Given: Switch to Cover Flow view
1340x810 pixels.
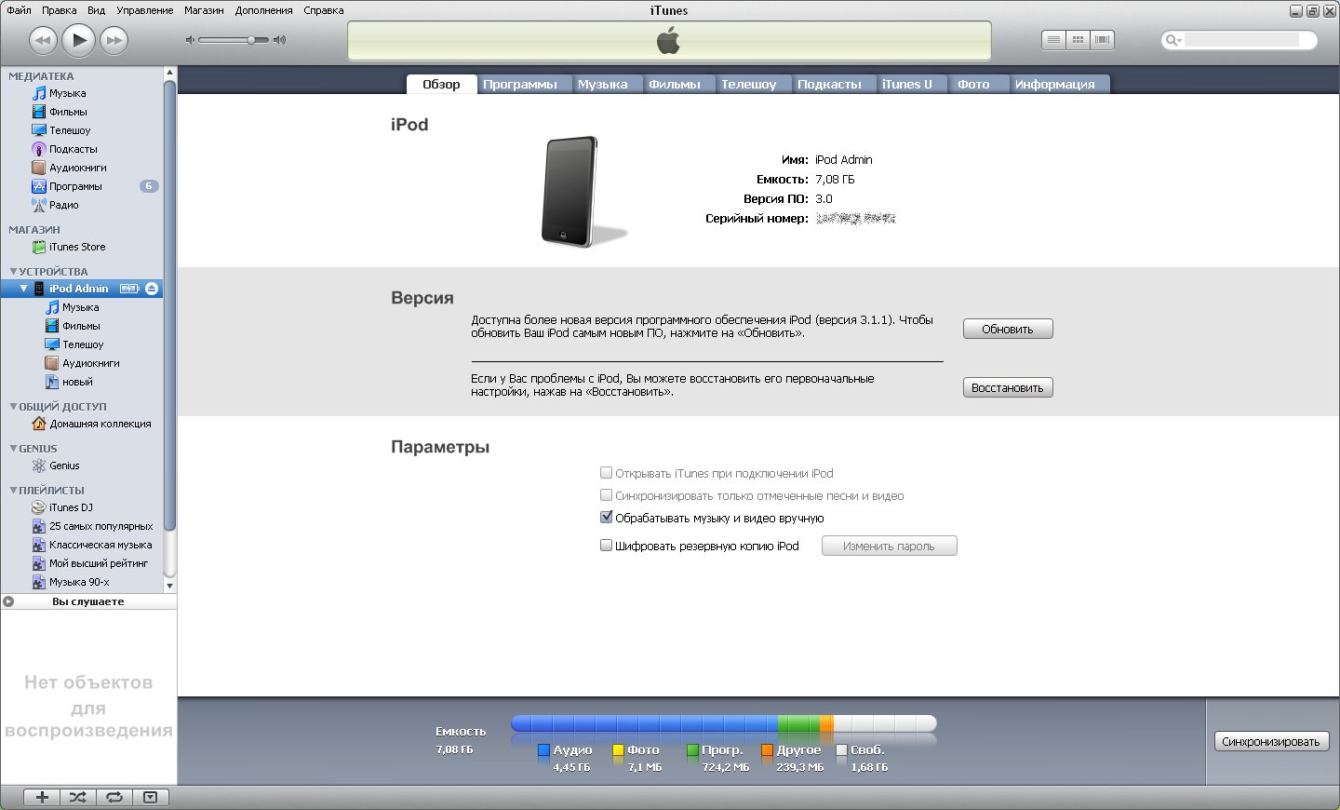Looking at the screenshot, I should pyautogui.click(x=1103, y=40).
